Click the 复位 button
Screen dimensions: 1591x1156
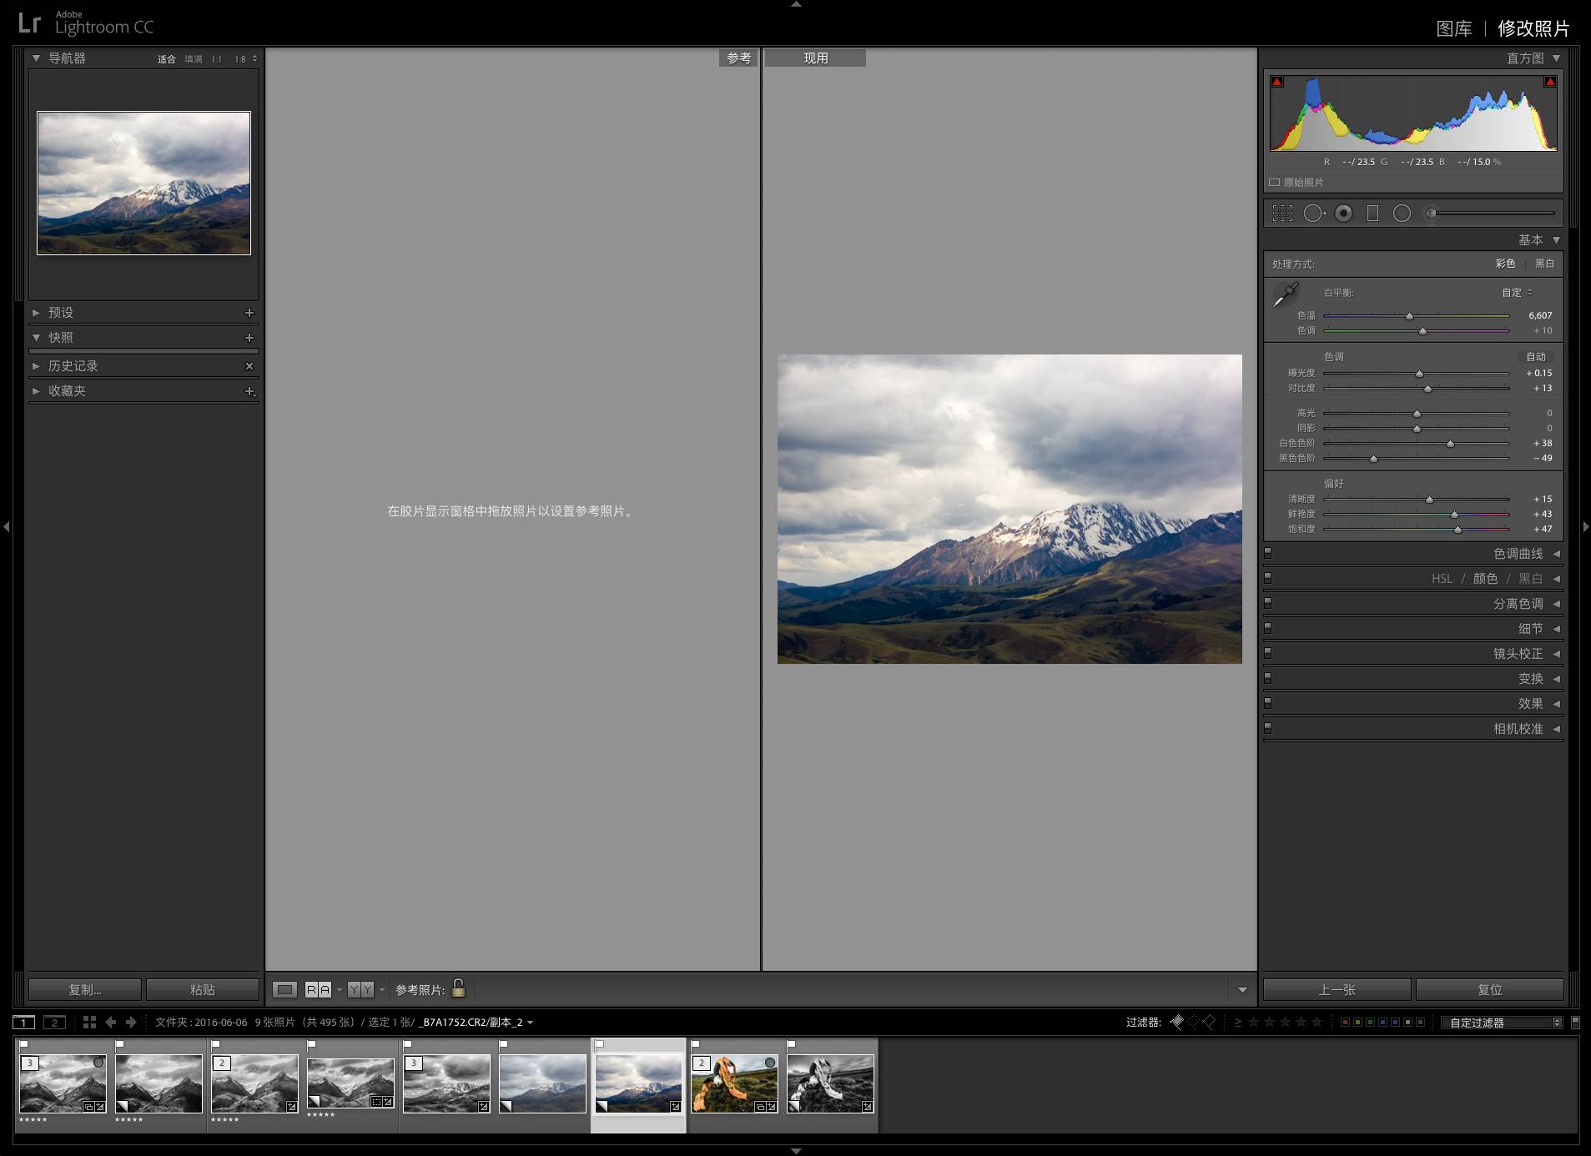click(1489, 989)
